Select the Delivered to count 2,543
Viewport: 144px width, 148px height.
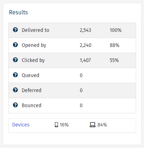pyautogui.click(x=85, y=30)
